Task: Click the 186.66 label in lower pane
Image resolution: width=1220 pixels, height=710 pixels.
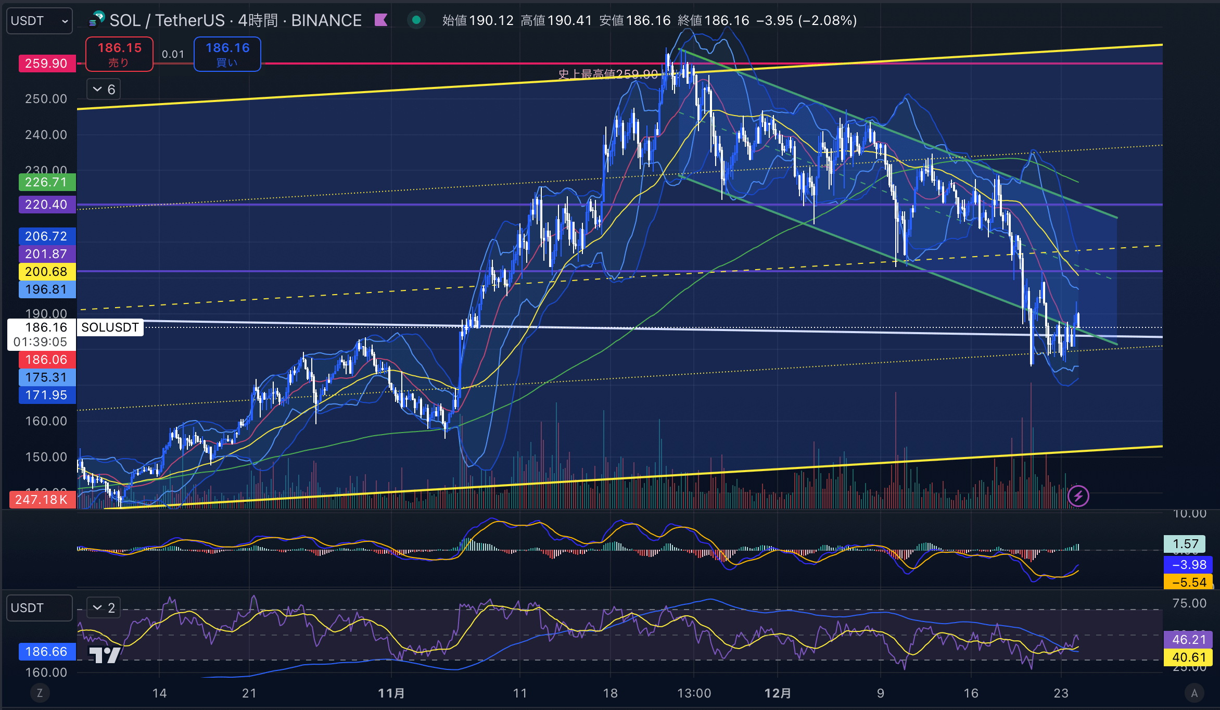Action: click(x=47, y=652)
